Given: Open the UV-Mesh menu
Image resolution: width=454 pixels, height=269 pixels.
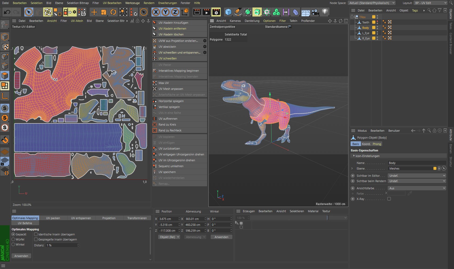Looking at the screenshot, I should tap(77, 21).
